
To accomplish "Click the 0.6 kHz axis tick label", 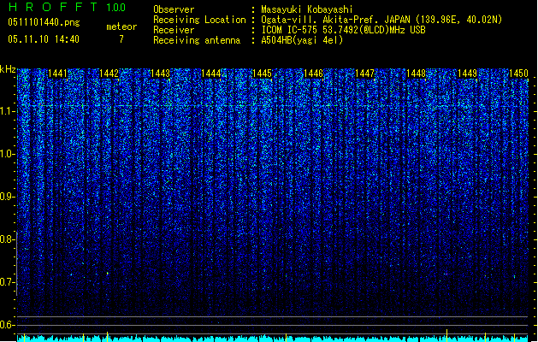I will (7, 325).
